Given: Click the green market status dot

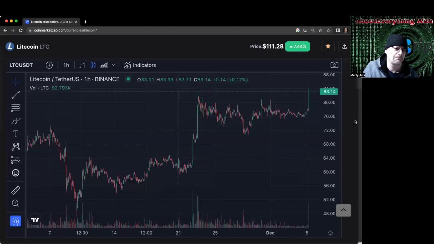Looking at the screenshot, I should click(x=128, y=79).
